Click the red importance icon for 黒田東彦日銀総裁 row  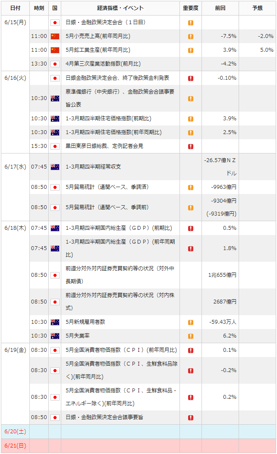(191, 147)
